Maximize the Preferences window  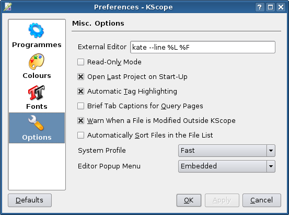tap(270, 7)
